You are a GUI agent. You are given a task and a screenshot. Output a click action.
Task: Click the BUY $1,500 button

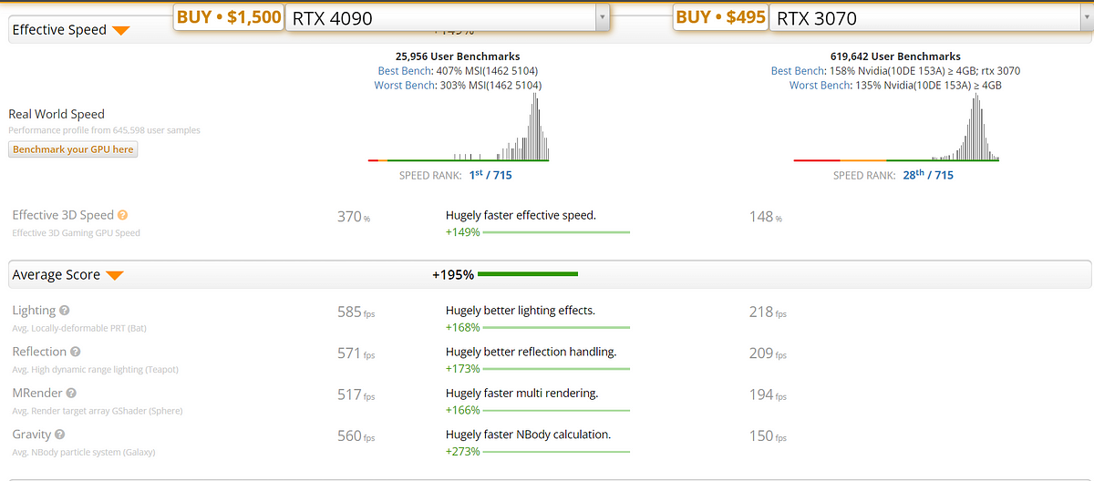[229, 17]
